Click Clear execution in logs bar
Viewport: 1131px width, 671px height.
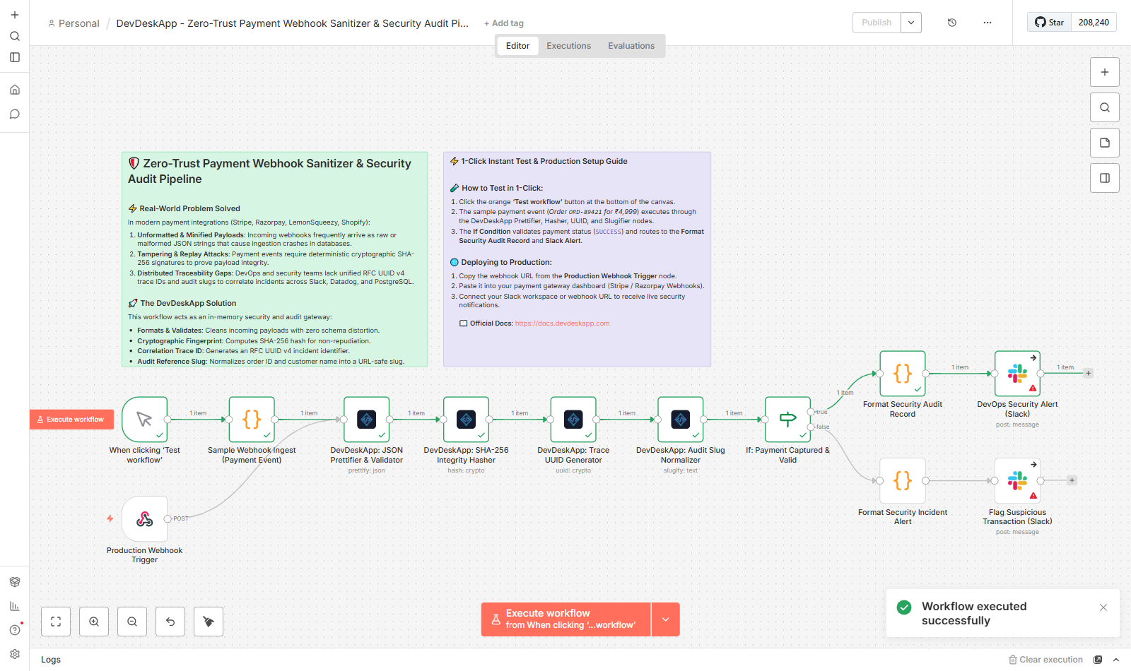point(1045,660)
